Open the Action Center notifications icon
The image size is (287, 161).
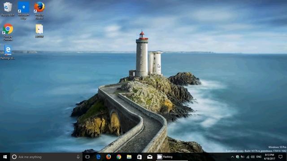280,157
